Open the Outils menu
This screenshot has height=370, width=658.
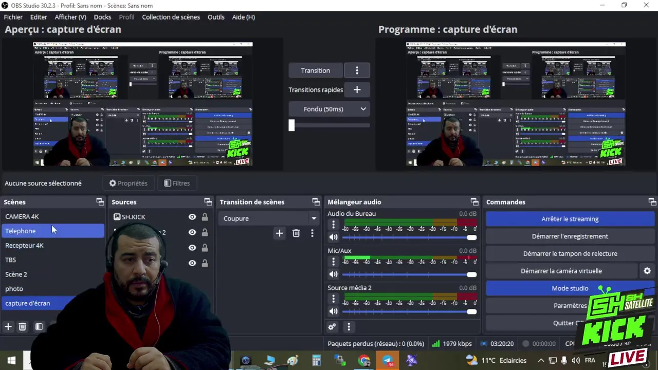tap(216, 17)
